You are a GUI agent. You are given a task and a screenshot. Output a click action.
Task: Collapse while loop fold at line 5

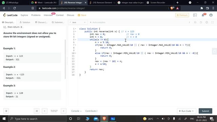76,40
